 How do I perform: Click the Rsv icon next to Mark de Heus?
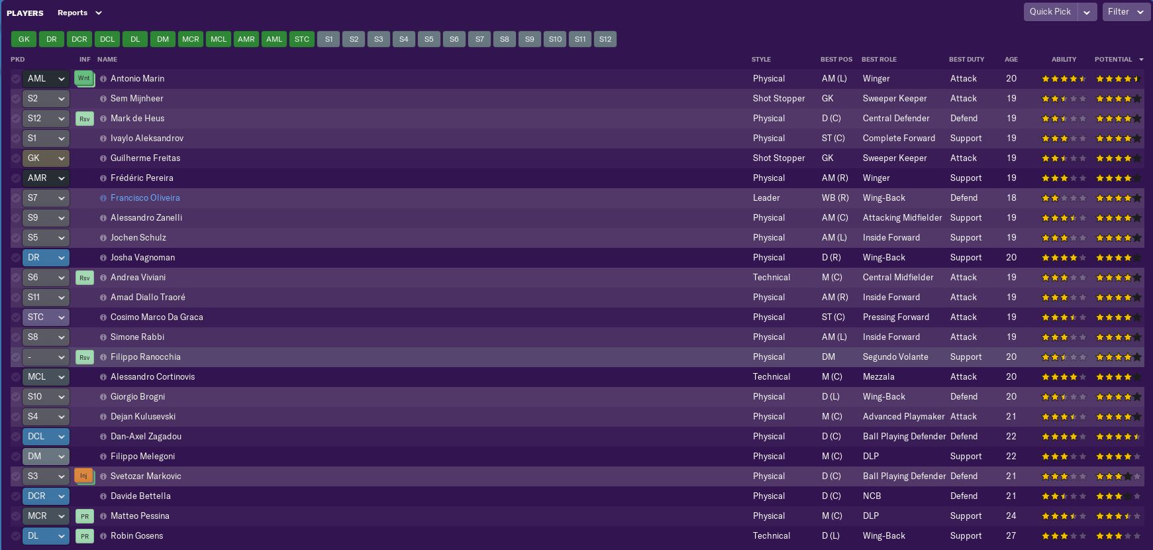pos(84,119)
